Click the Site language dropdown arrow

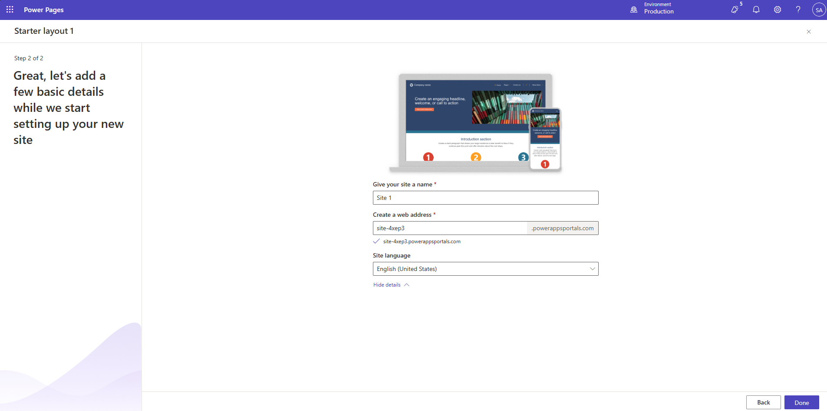tap(592, 269)
